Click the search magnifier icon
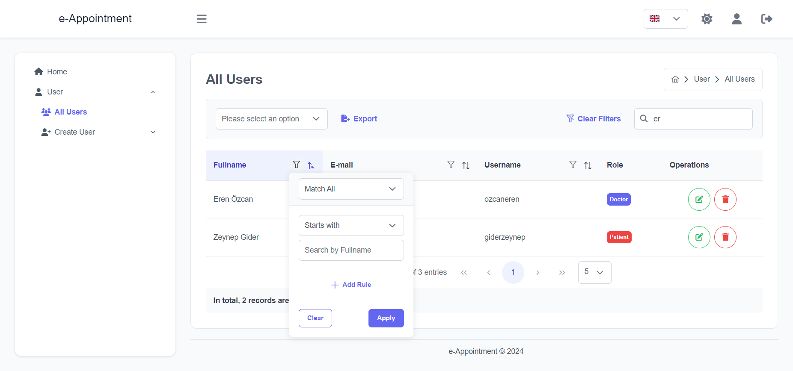The image size is (793, 371). [644, 118]
